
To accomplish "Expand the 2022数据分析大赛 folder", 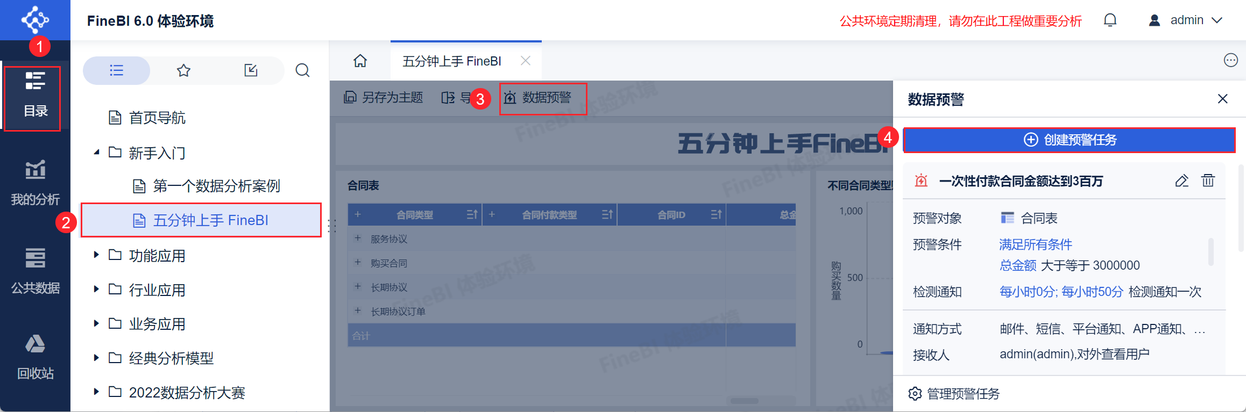I will pos(96,392).
